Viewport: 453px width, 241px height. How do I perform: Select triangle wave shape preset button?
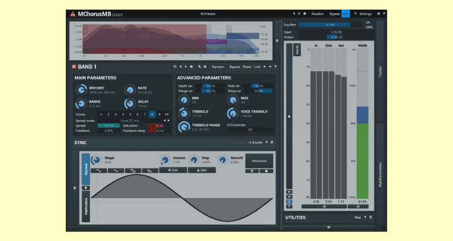pos(116,171)
